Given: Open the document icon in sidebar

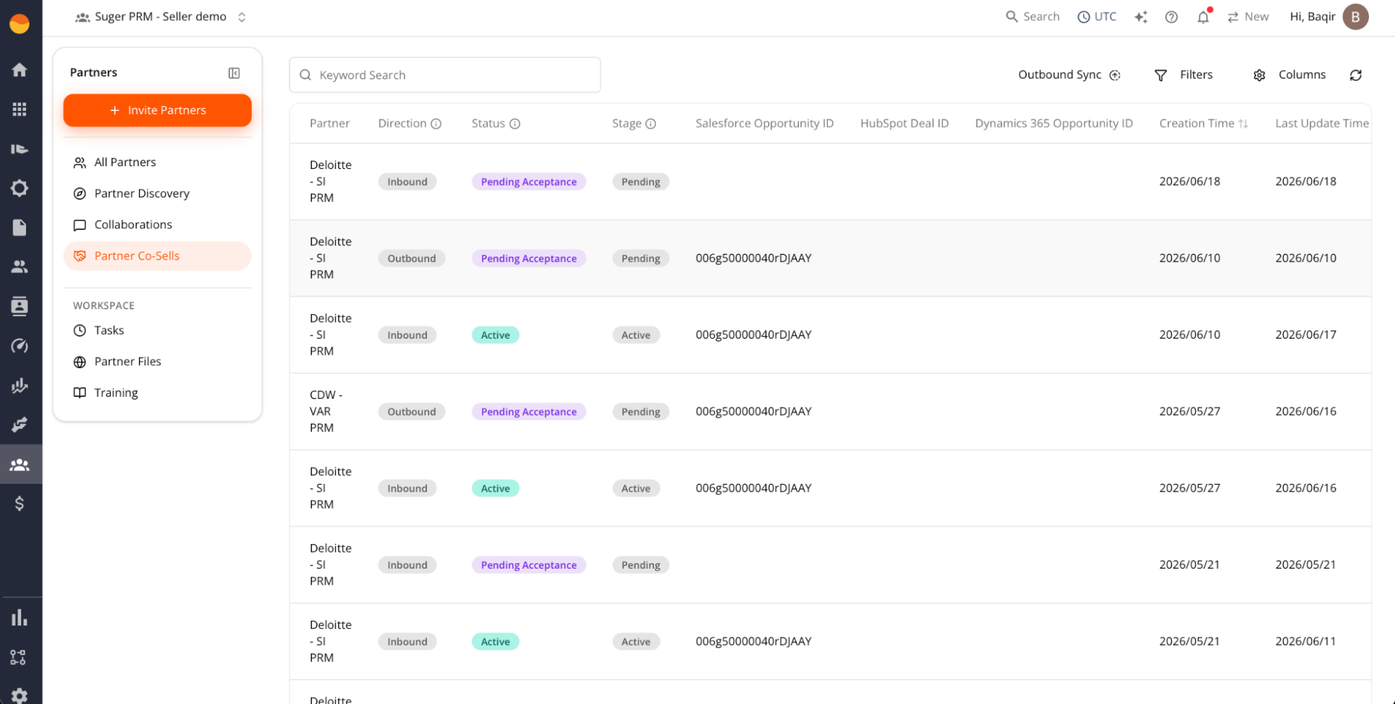Looking at the screenshot, I should pyautogui.click(x=20, y=227).
